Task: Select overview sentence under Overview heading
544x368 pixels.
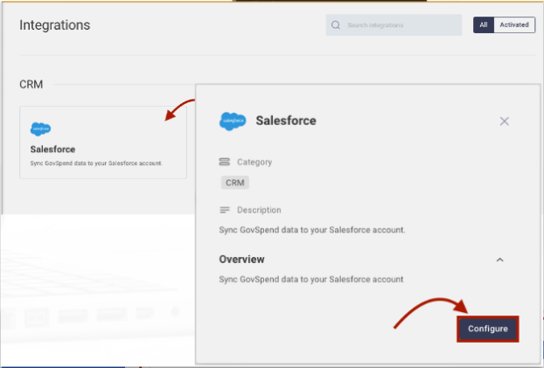Action: [x=310, y=280]
